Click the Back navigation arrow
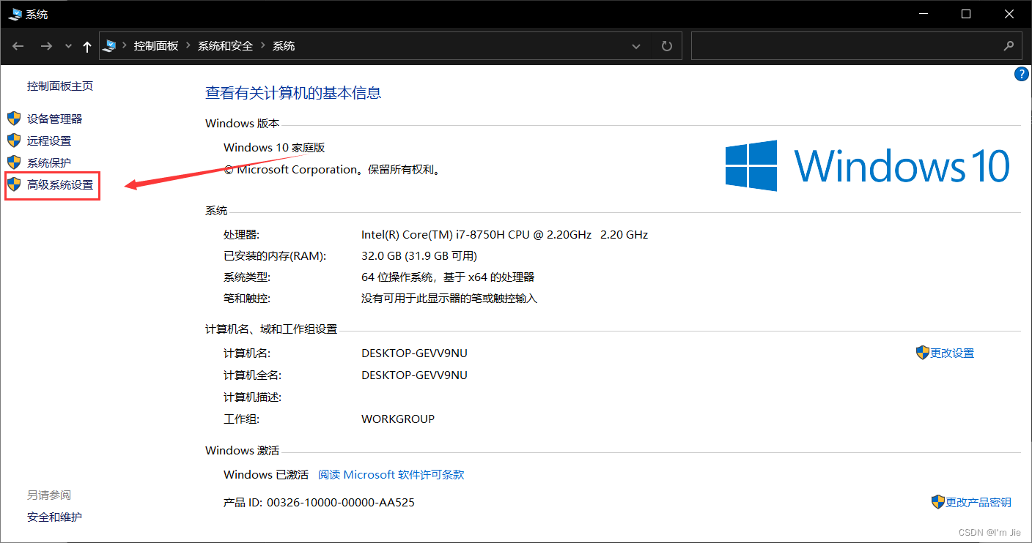1032x543 pixels. (x=19, y=46)
